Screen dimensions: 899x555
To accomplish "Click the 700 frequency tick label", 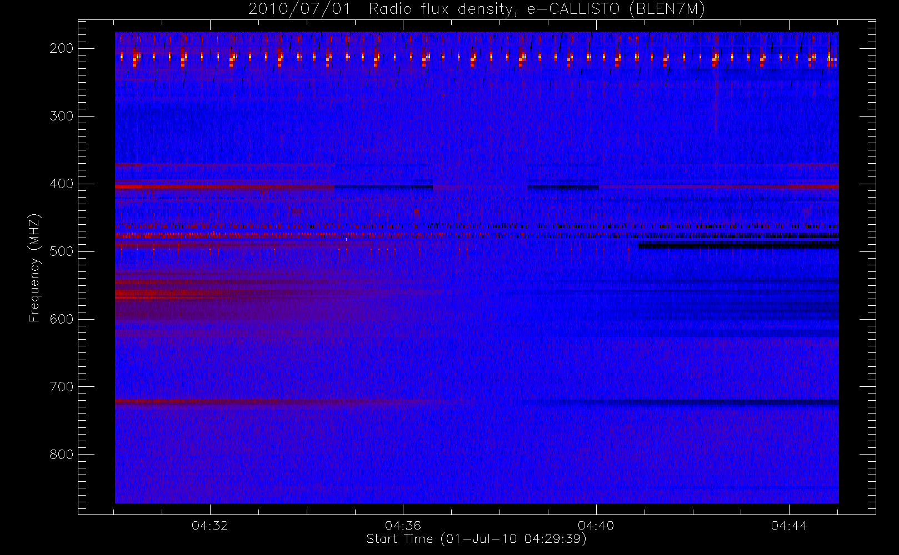I will pyautogui.click(x=62, y=387).
